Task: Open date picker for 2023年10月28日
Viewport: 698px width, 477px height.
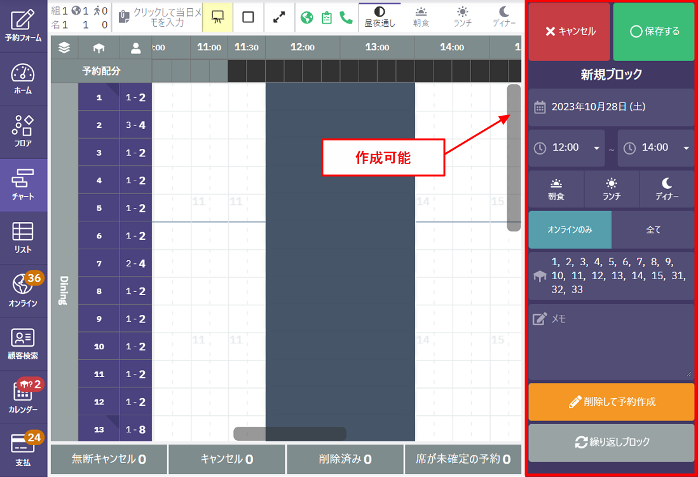Action: click(610, 107)
